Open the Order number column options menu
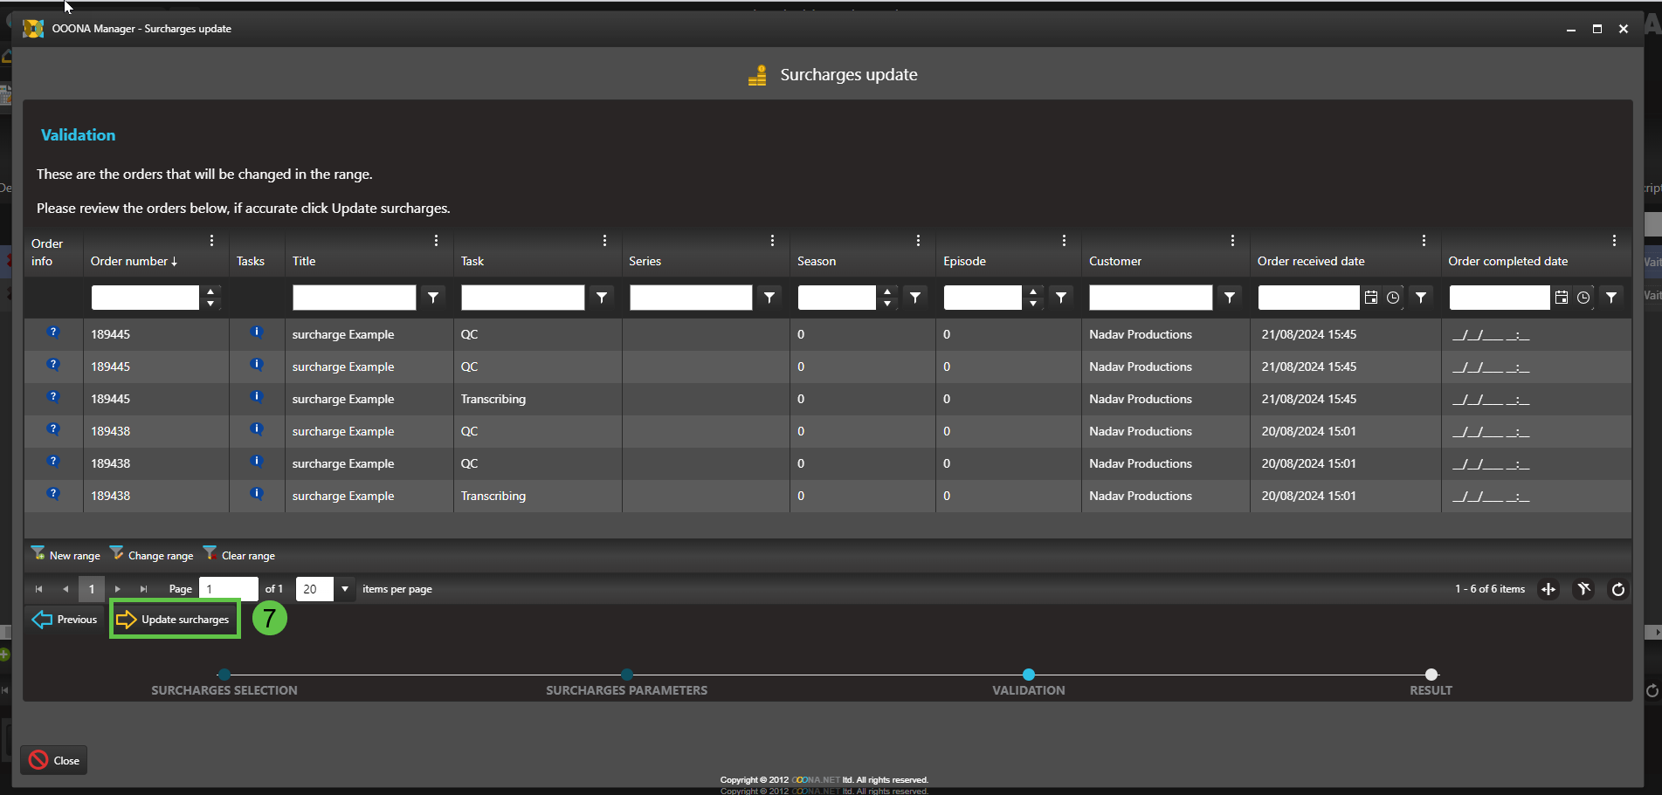The image size is (1662, 795). click(x=211, y=241)
